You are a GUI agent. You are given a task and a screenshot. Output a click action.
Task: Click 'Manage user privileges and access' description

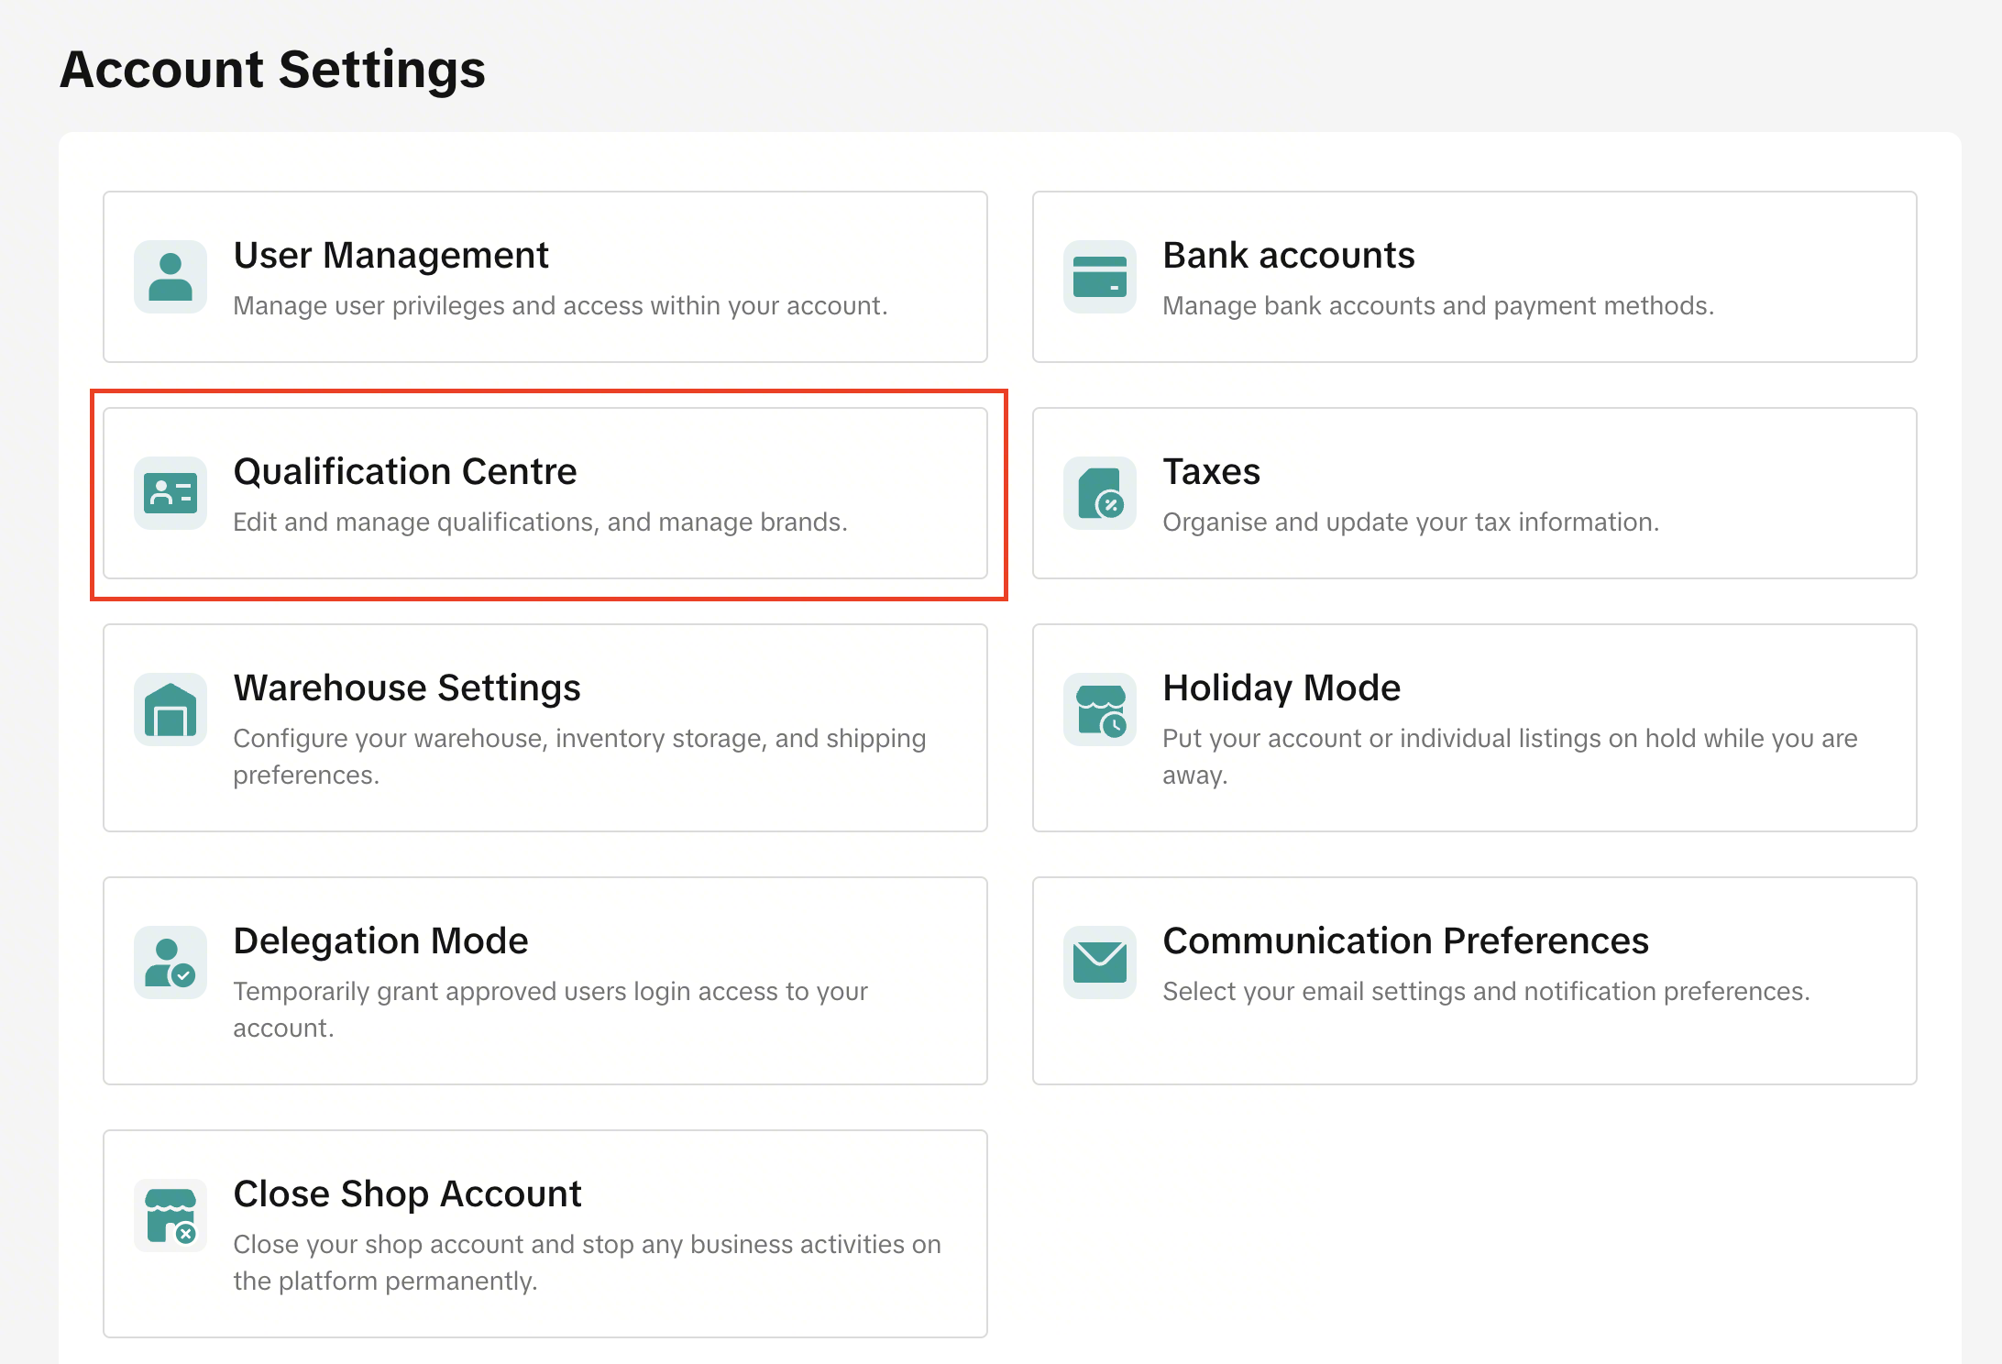[x=560, y=305]
